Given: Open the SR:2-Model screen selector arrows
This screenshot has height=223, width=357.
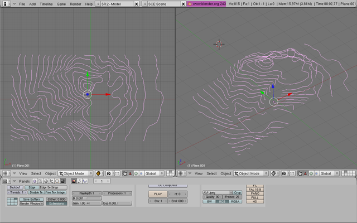Looking at the screenshot, I should [98, 4].
